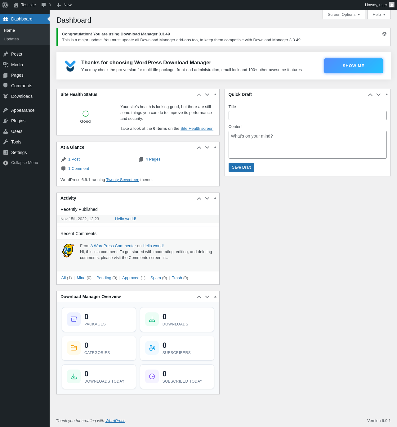The width and height of the screenshot is (397, 427).
Task: Move Activity widget down
Action: [x=207, y=198]
